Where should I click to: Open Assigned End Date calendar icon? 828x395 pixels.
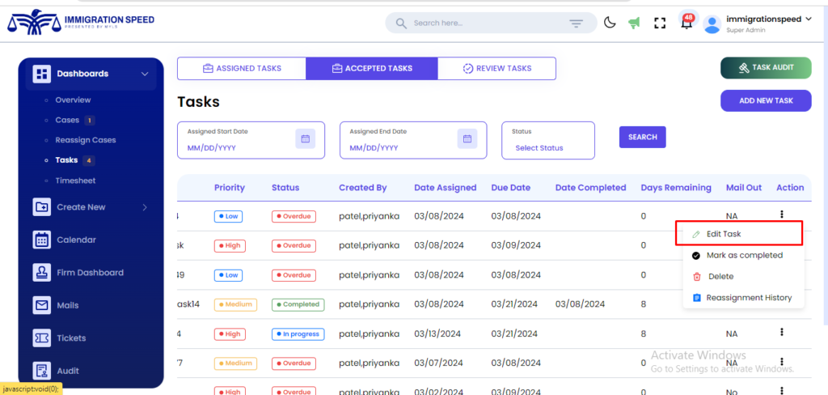(467, 138)
